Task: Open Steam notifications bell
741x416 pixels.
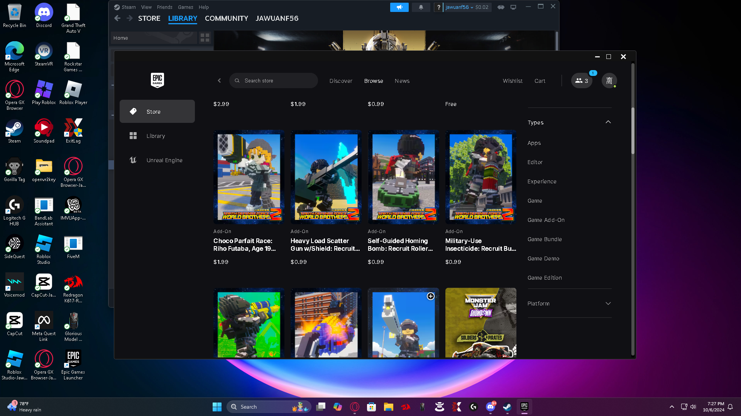Action: 421,7
